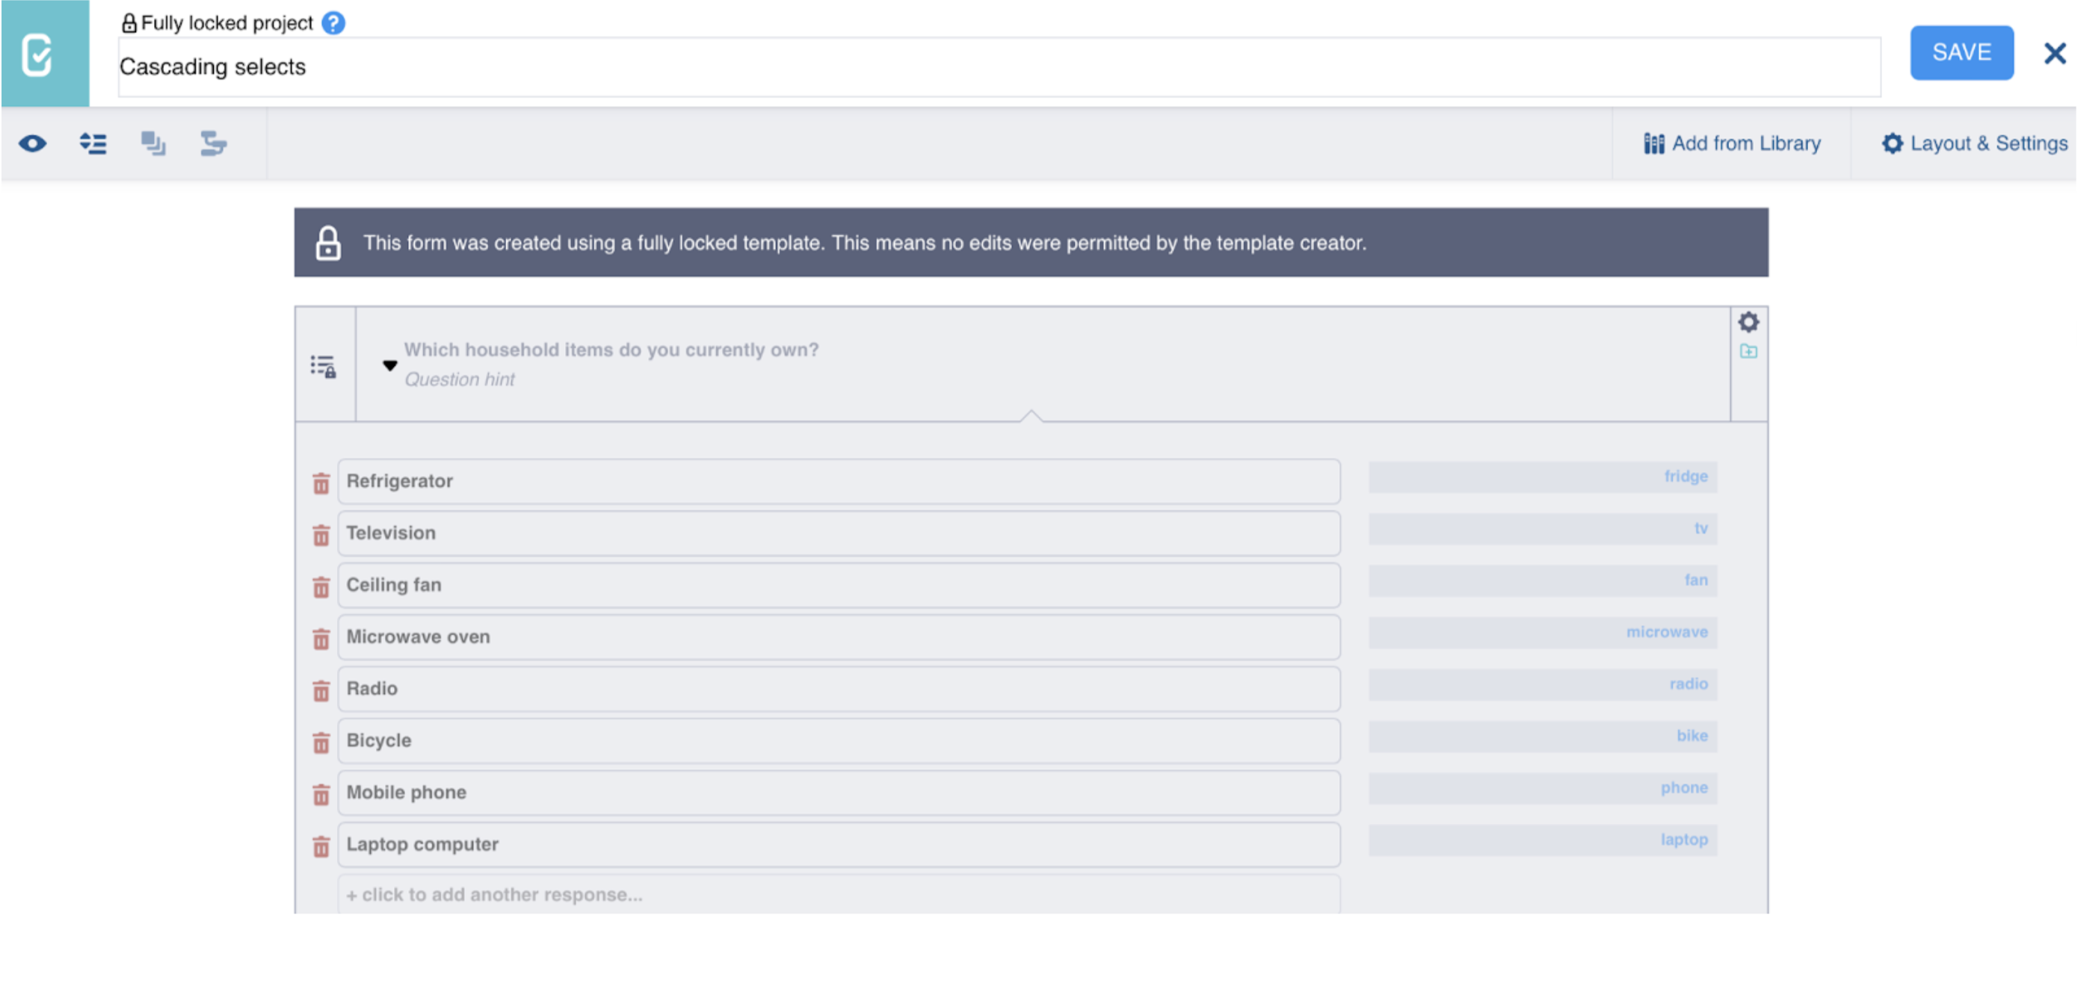Delete the Refrigerator response option

click(321, 483)
